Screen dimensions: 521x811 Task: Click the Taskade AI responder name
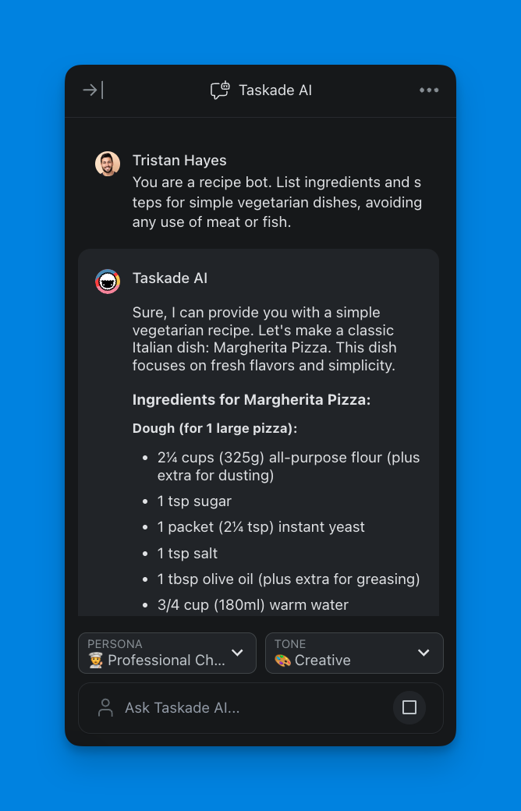pyautogui.click(x=170, y=278)
